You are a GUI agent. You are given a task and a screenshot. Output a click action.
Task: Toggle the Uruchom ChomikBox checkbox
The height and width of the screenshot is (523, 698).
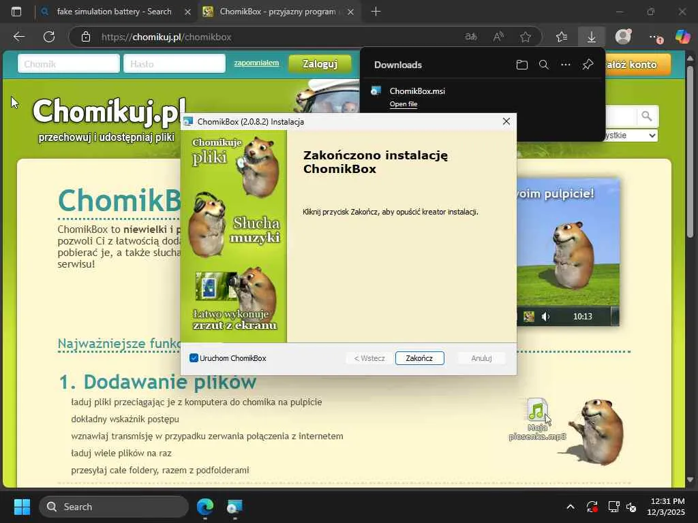click(194, 358)
